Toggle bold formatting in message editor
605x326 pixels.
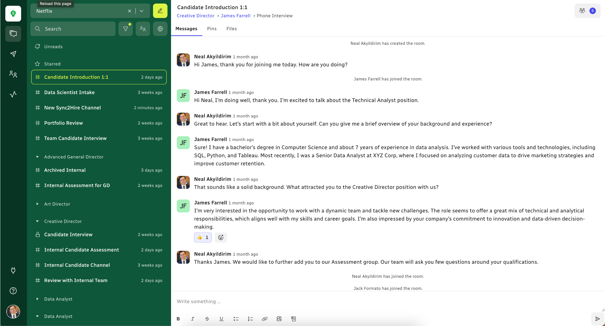tap(178, 319)
